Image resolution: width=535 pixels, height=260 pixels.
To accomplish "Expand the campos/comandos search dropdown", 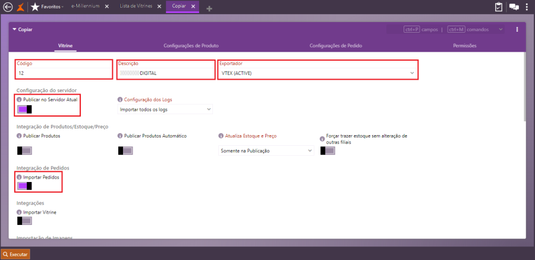I will [x=501, y=29].
